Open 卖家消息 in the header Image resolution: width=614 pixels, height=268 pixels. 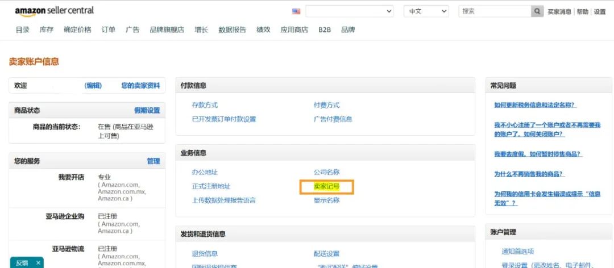559,12
